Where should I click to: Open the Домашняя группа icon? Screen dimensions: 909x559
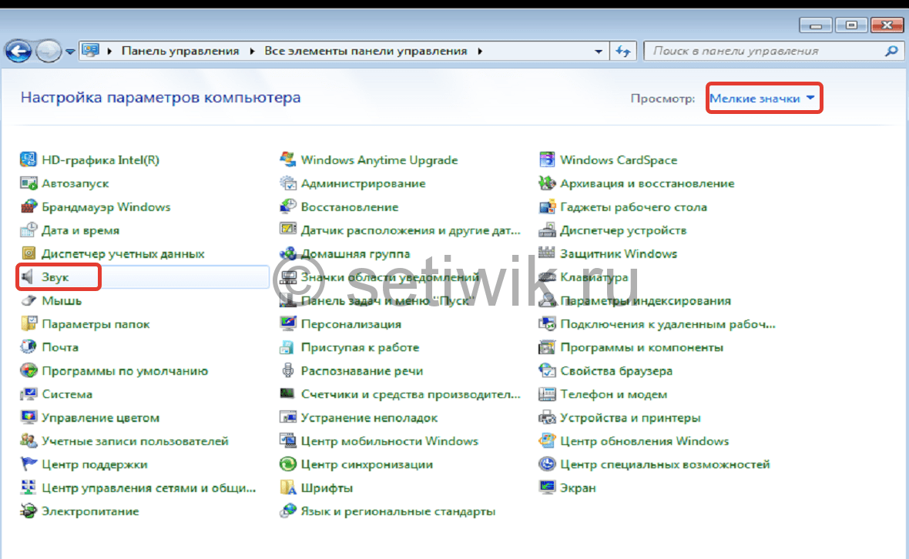pyautogui.click(x=287, y=253)
